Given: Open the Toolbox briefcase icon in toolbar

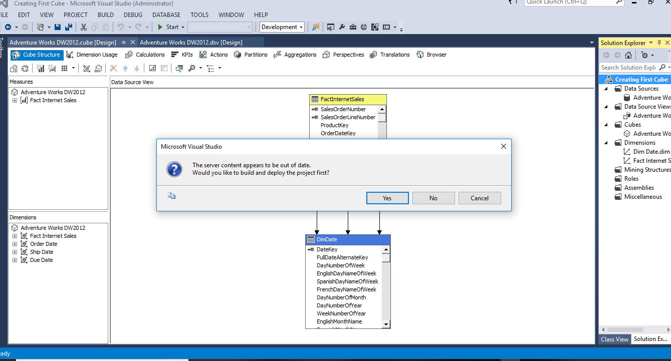Looking at the screenshot, I should [x=353, y=27].
